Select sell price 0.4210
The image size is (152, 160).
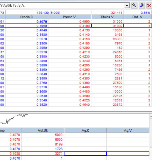[x=84, y=52]
